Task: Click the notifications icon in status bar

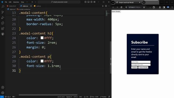Action: tap(109, 97)
